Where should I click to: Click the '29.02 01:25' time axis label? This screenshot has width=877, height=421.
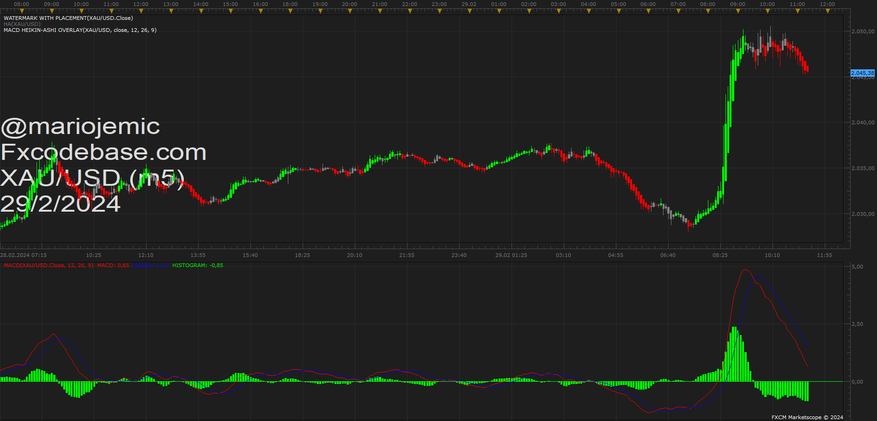pos(512,255)
